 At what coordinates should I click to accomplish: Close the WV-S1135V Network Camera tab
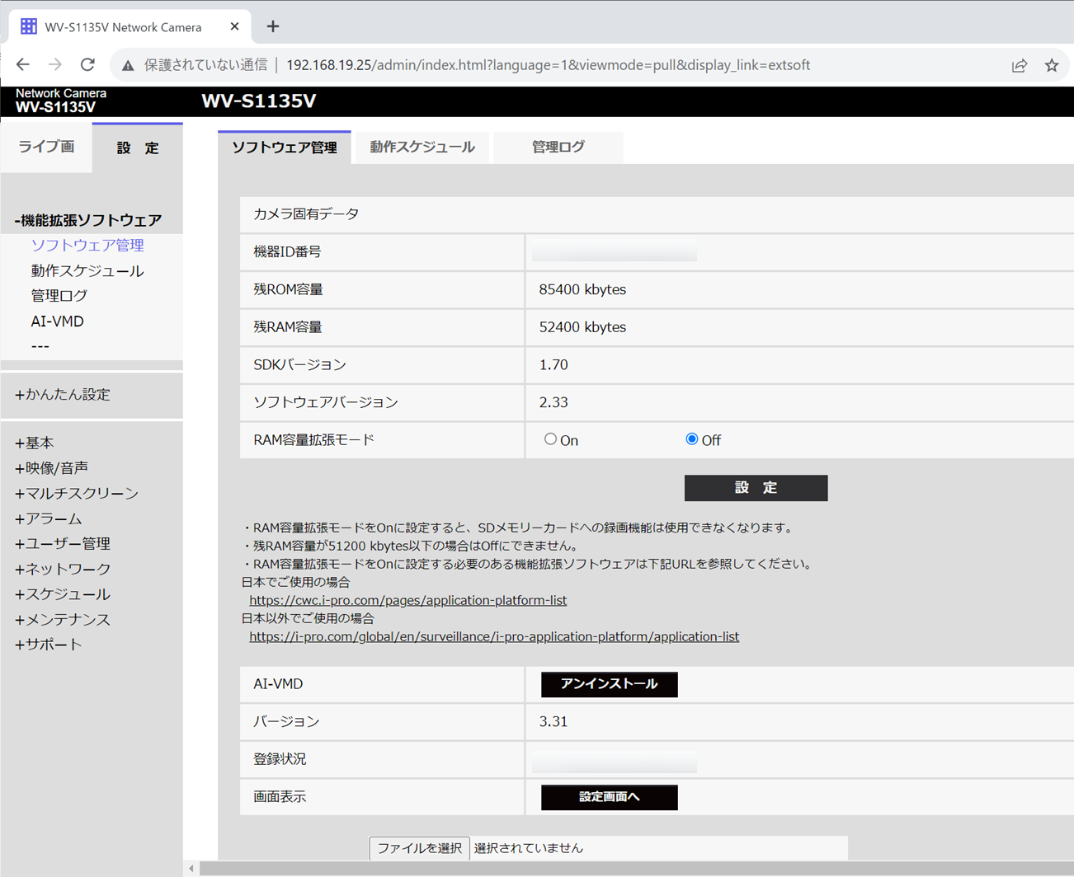pyautogui.click(x=234, y=26)
